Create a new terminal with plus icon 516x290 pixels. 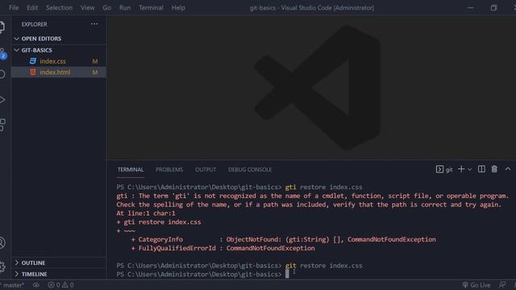pyautogui.click(x=461, y=169)
